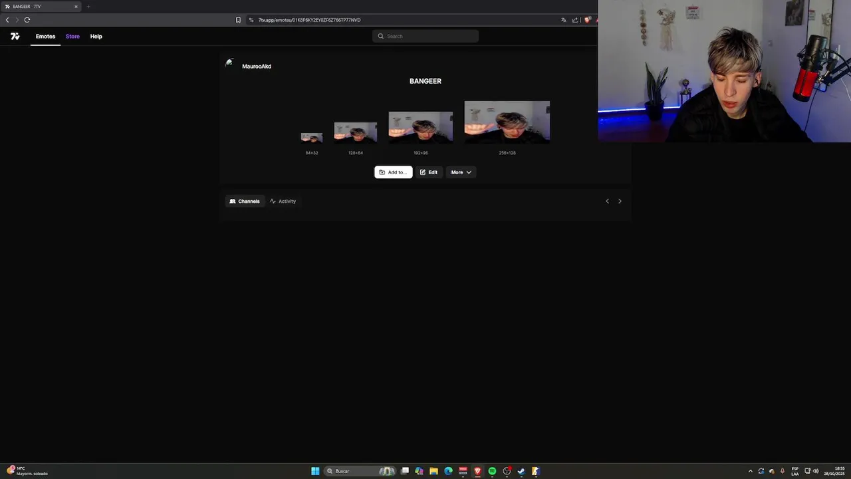Image resolution: width=851 pixels, height=479 pixels.
Task: Click the Edit emote button
Action: click(x=429, y=172)
